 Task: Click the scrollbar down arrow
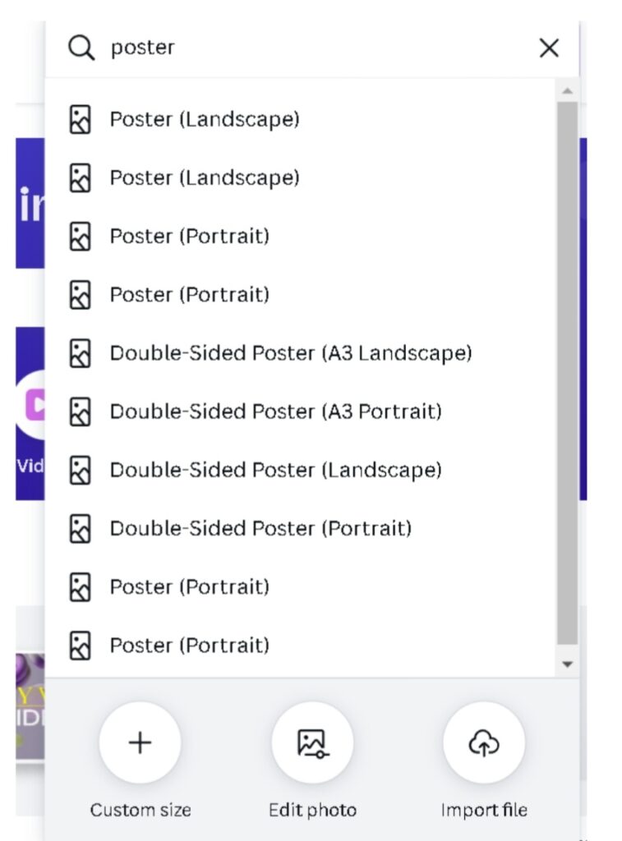[567, 664]
